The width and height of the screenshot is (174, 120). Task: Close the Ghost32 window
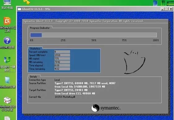[x=171, y=9]
